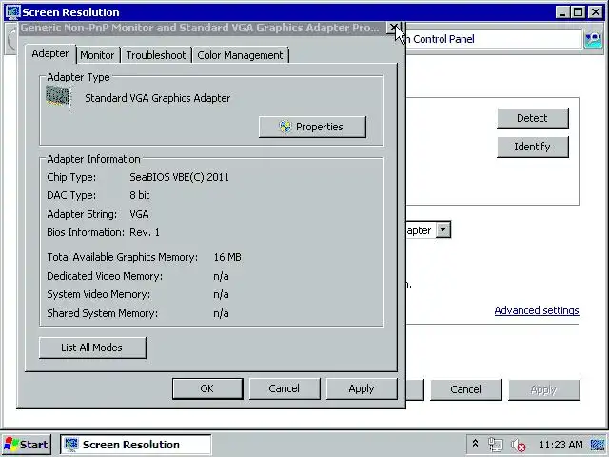
Task: Apply changes in adapter properties dialog
Action: (x=362, y=388)
